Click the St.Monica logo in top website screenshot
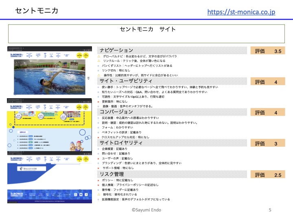 [16, 55]
